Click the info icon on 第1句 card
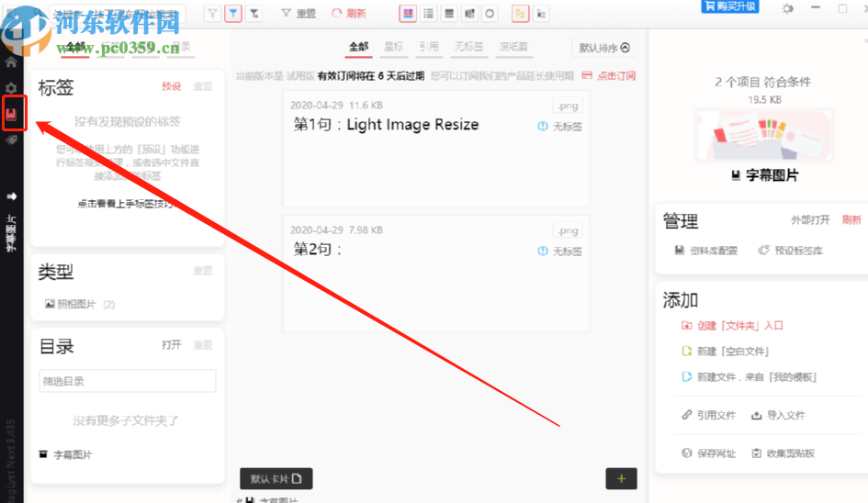 tap(543, 126)
